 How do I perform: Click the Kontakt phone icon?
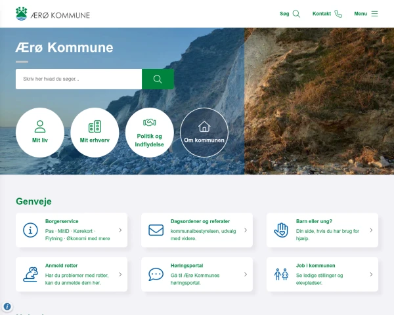pos(338,14)
